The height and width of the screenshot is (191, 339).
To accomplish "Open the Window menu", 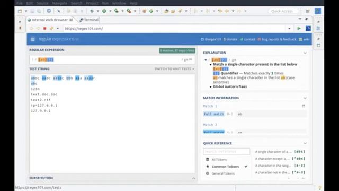I will pos(119,3).
